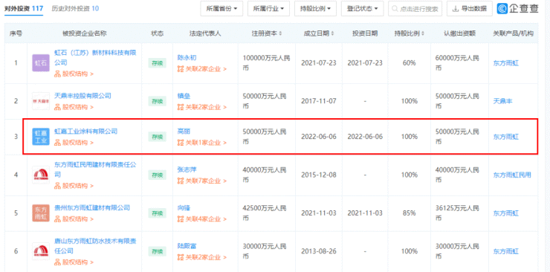
Task: Click 东方雨虹 link in 虹嘉工业 row
Action: (x=506, y=137)
